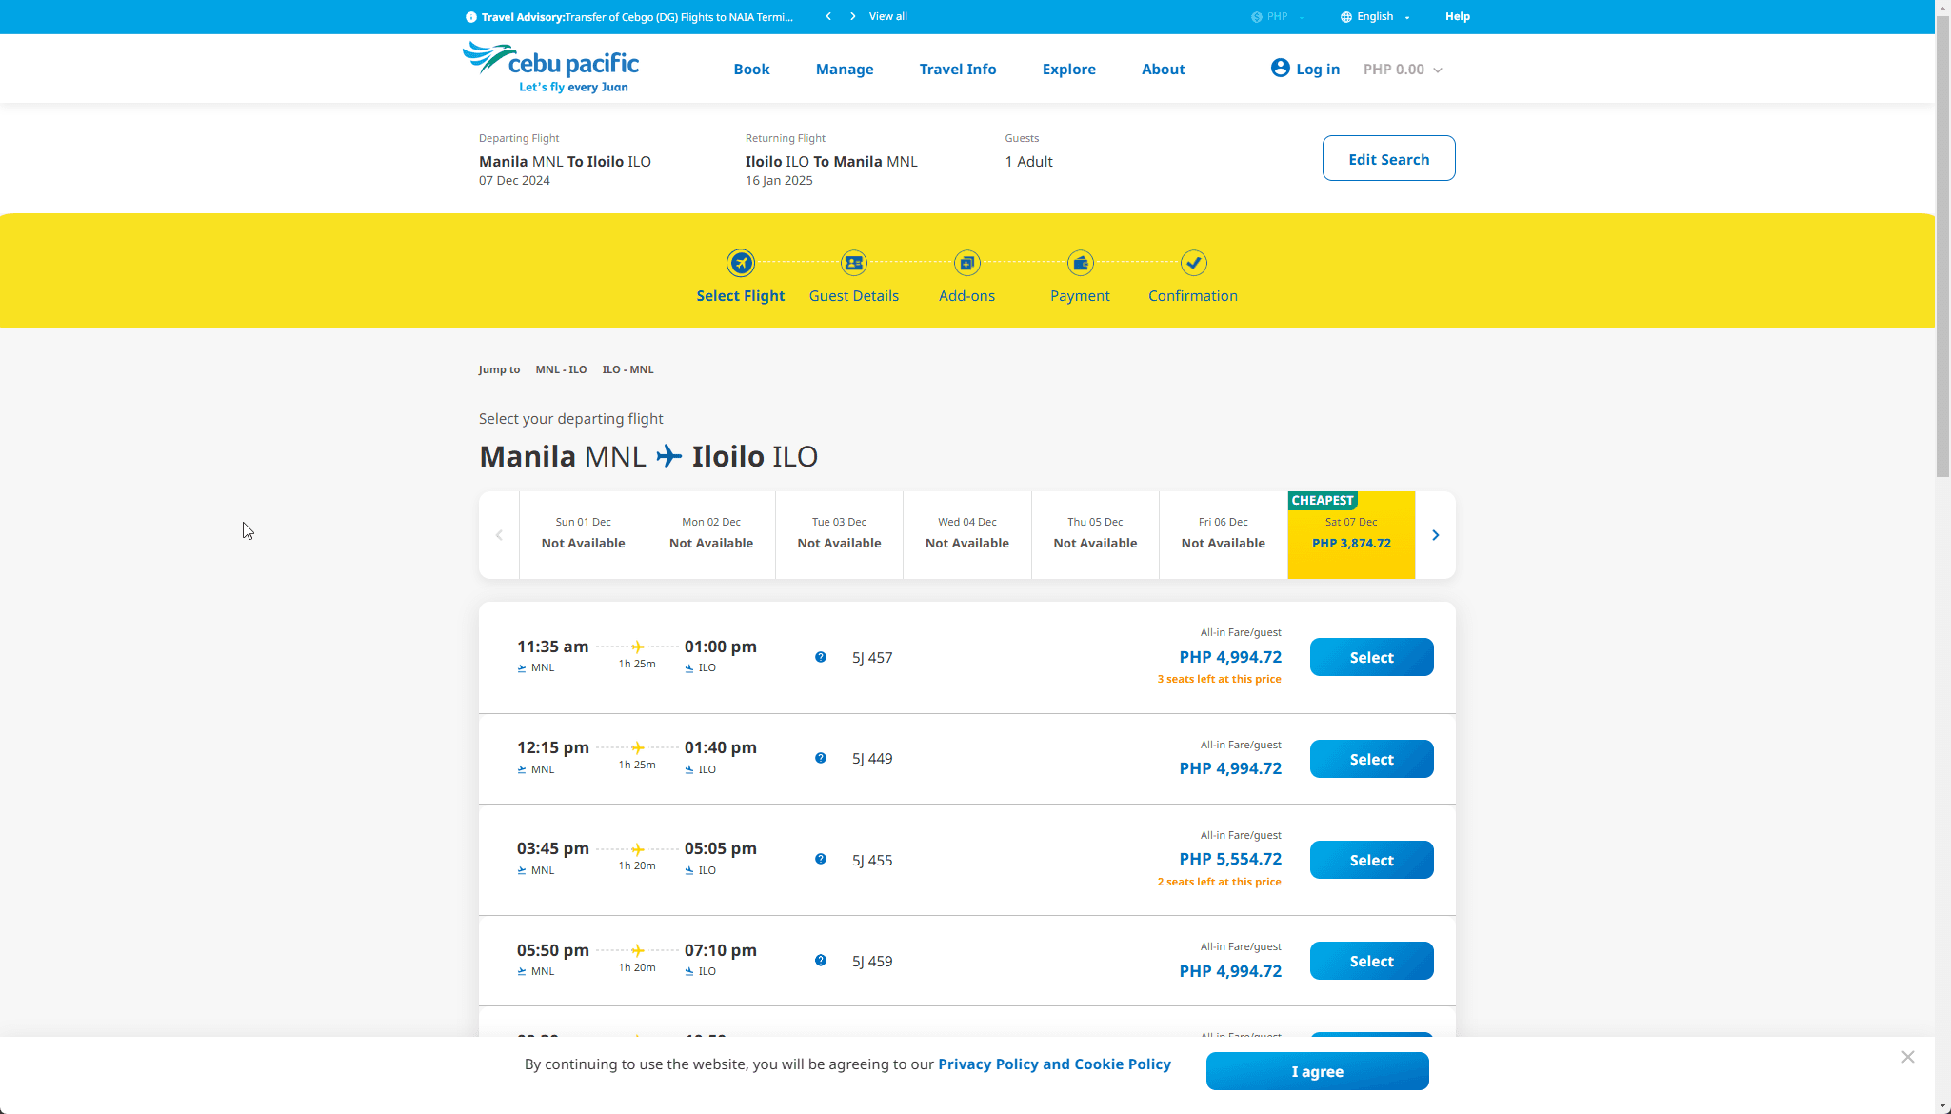This screenshot has width=1951, height=1114.
Task: Open the Travel Info menu
Action: [957, 69]
